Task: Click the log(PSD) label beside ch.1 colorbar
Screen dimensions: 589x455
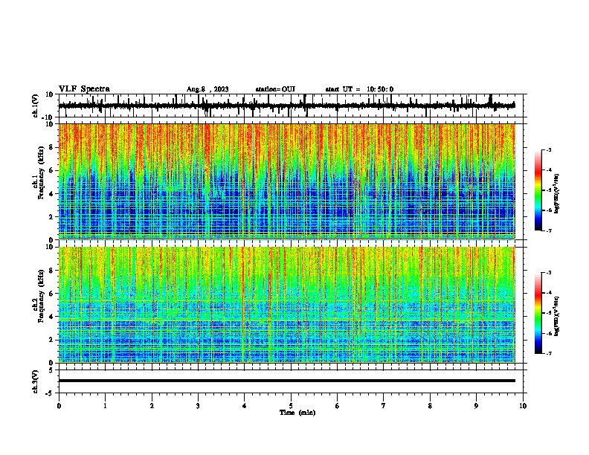Action: tap(557, 194)
